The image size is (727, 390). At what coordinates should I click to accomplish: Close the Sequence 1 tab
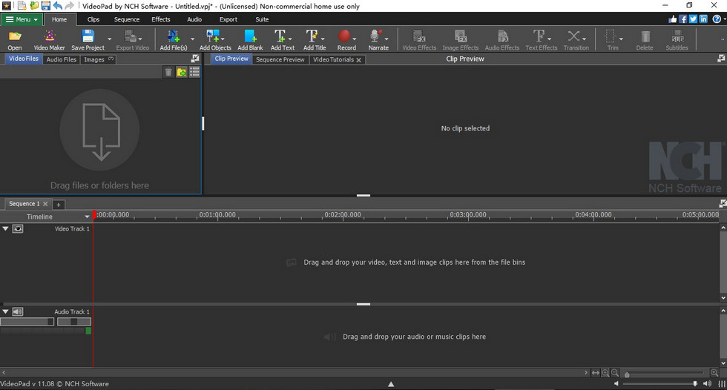[45, 204]
